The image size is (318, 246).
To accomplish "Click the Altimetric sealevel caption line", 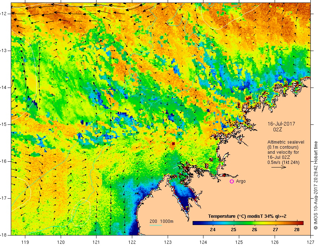I will point(286,142).
